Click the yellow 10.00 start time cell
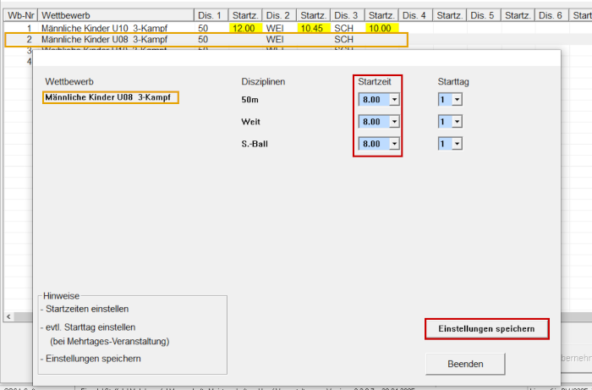Image resolution: width=592 pixels, height=390 pixels. point(380,29)
